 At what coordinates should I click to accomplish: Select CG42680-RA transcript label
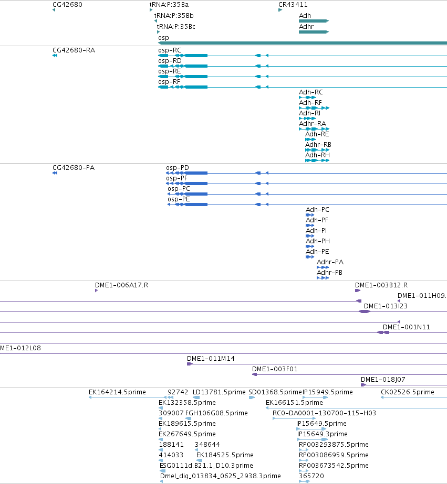pyautogui.click(x=74, y=50)
